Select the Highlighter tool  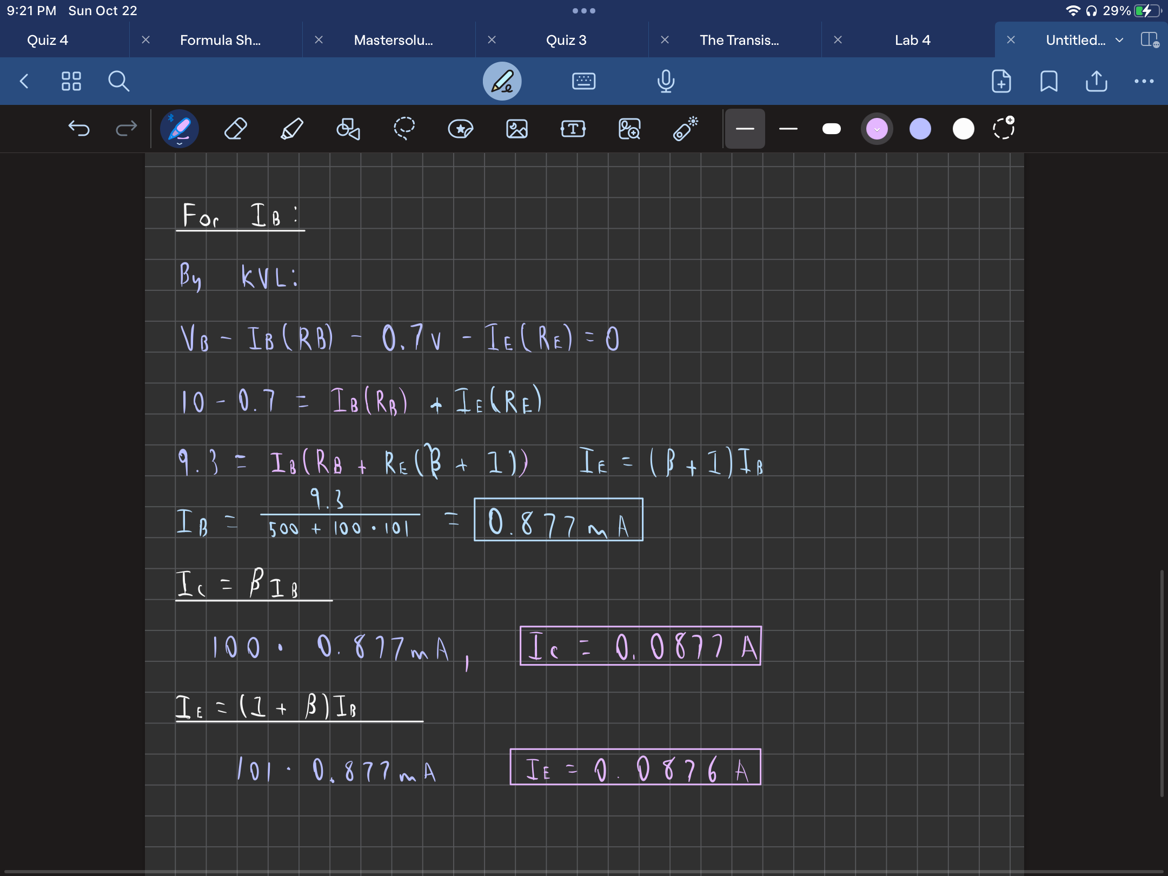[291, 129]
